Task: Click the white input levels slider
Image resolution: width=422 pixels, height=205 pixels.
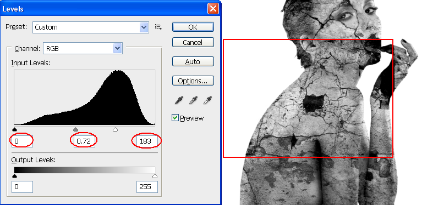Action: click(x=115, y=130)
